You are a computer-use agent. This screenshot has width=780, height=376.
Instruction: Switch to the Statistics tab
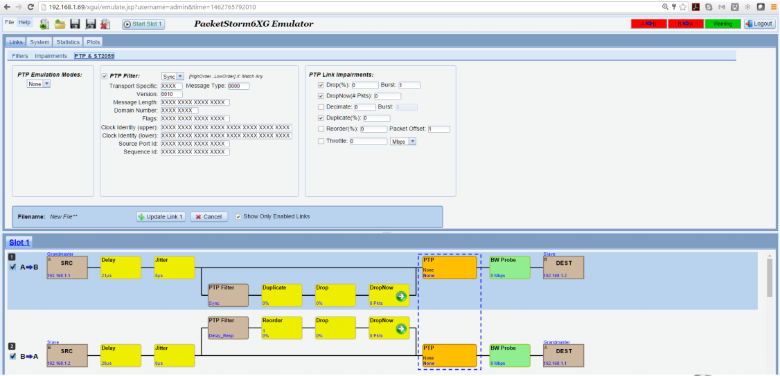(x=68, y=42)
